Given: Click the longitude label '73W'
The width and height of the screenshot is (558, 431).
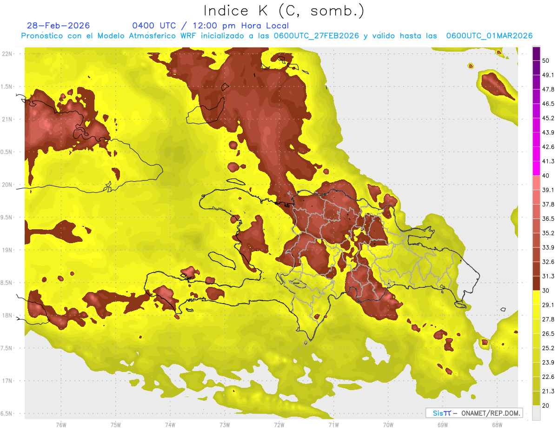Looking at the screenshot, I should (x=225, y=425).
